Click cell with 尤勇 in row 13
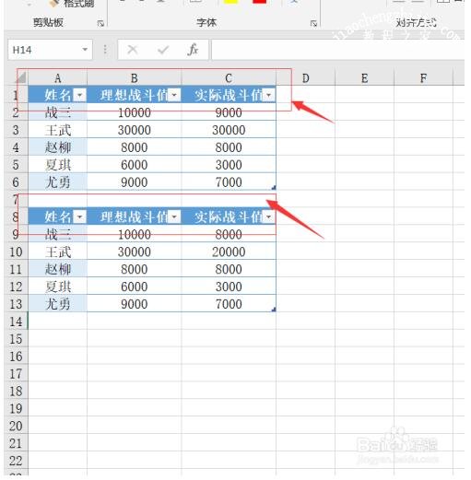 (x=57, y=304)
